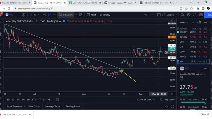This screenshot has height=119, width=212.
Task: Select BTC1! row in watchlist
Action: (193, 32)
